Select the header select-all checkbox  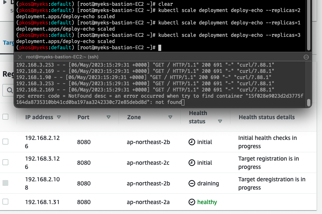coord(5,117)
